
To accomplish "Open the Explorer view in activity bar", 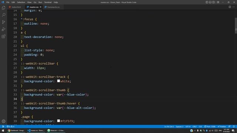I will 3,8.
